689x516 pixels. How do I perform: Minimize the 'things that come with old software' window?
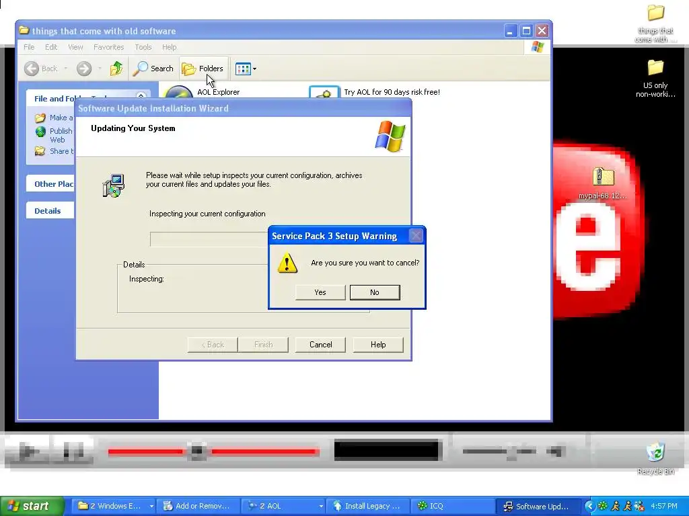tap(510, 31)
